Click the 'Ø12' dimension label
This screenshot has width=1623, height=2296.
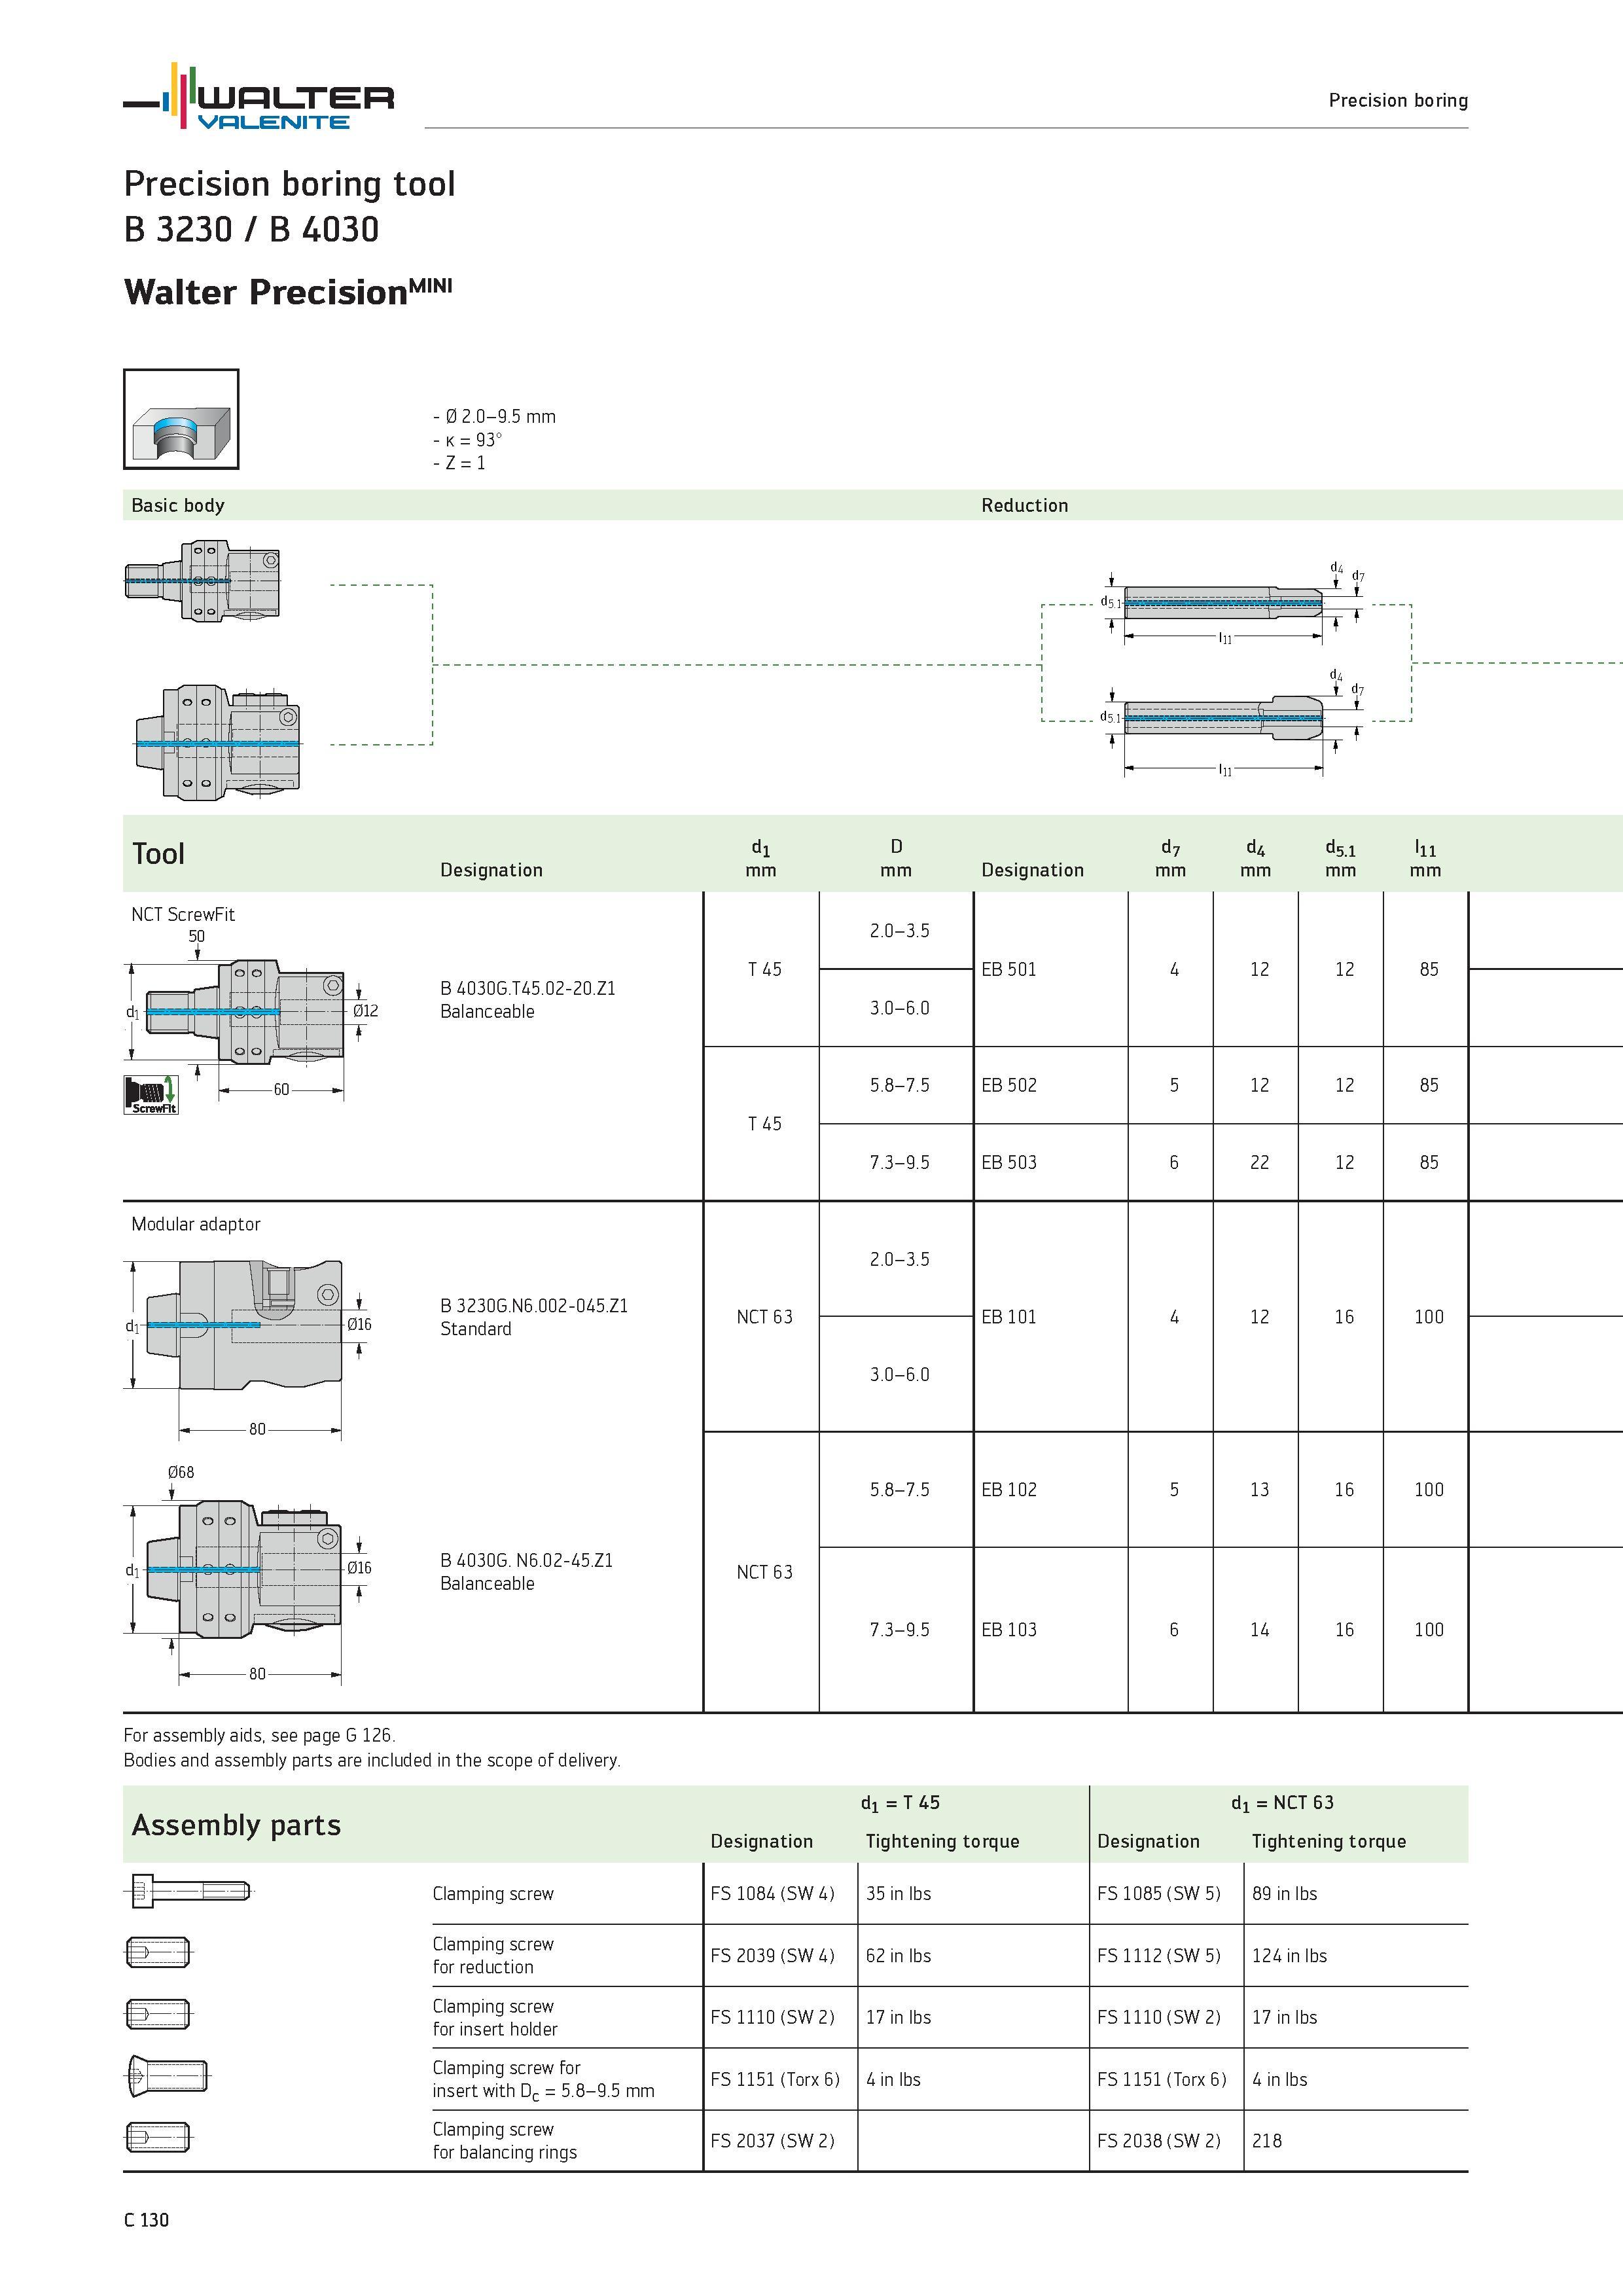click(365, 1010)
